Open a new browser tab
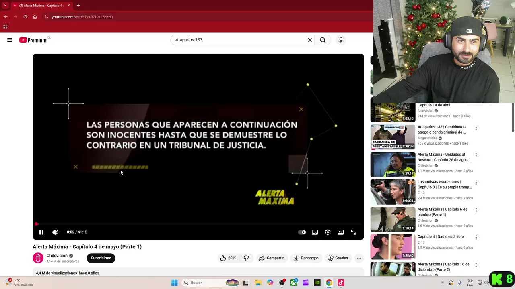This screenshot has width=515, height=289. 78,6
